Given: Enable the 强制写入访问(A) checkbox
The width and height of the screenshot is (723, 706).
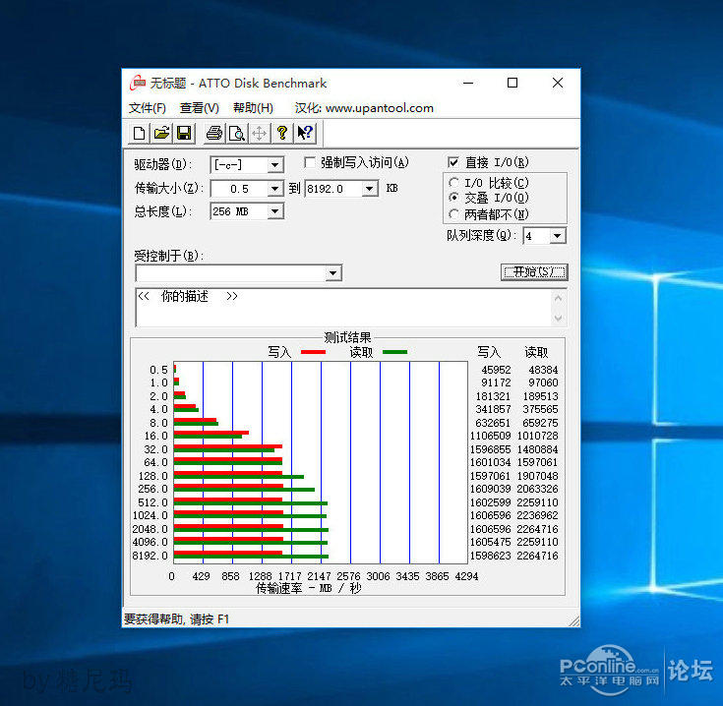Looking at the screenshot, I should click(310, 162).
